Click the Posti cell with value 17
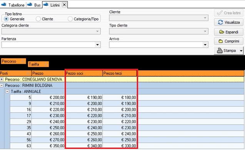The height and width of the screenshot is (150, 245). tap(21, 115)
